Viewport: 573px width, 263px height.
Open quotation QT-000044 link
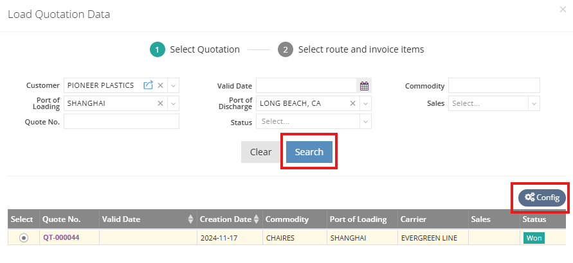coord(61,237)
